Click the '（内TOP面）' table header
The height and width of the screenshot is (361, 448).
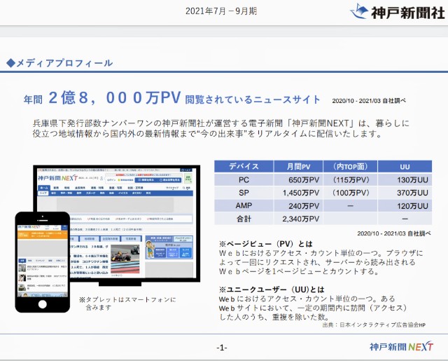coord(350,167)
